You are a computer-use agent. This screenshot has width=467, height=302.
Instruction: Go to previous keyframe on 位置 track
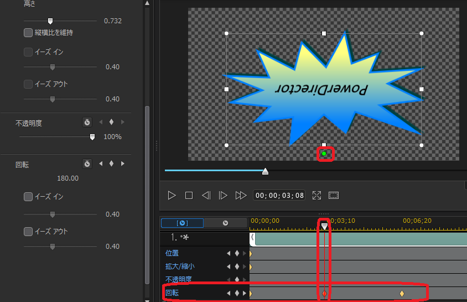[x=229, y=253]
